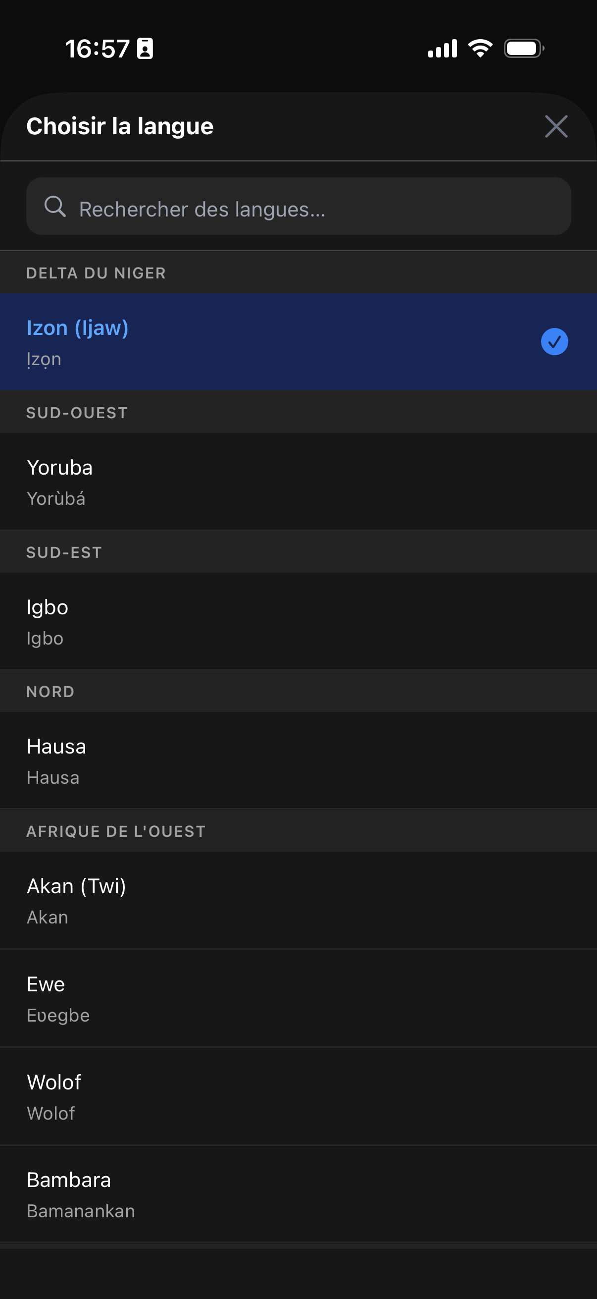This screenshot has width=597, height=1299.
Task: Select Akan (Twi) language
Action: tap(298, 900)
